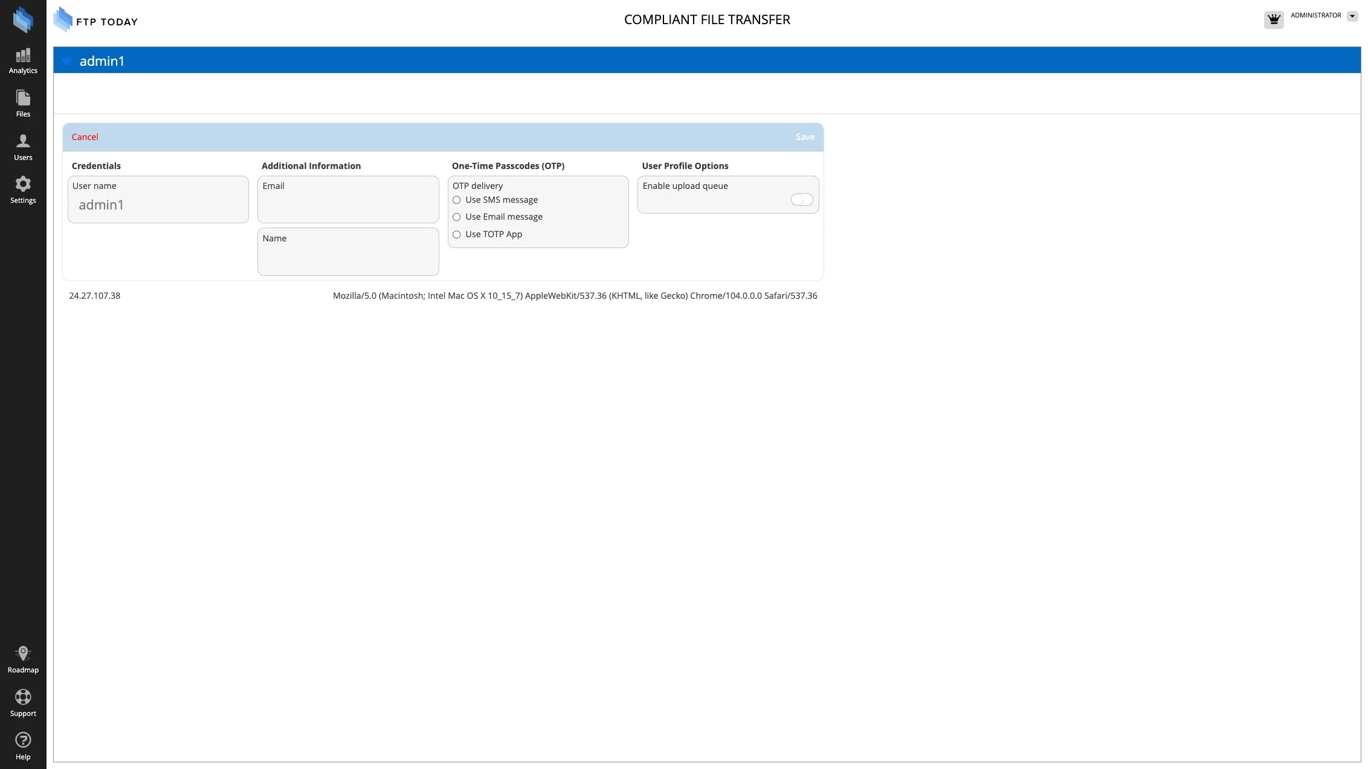The width and height of the screenshot is (1368, 769).
Task: Go to Users via person icon
Action: tap(23, 142)
